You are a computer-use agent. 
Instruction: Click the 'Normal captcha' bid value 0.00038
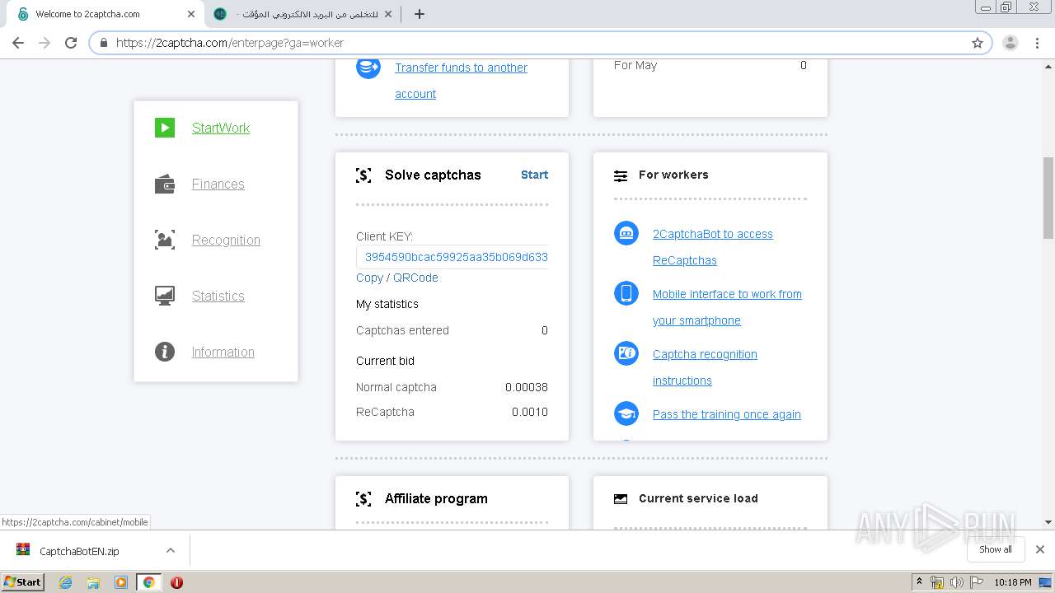(527, 387)
